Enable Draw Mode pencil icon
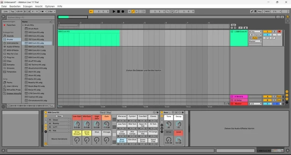The height and width of the screenshot is (155, 291). (x=252, y=11)
